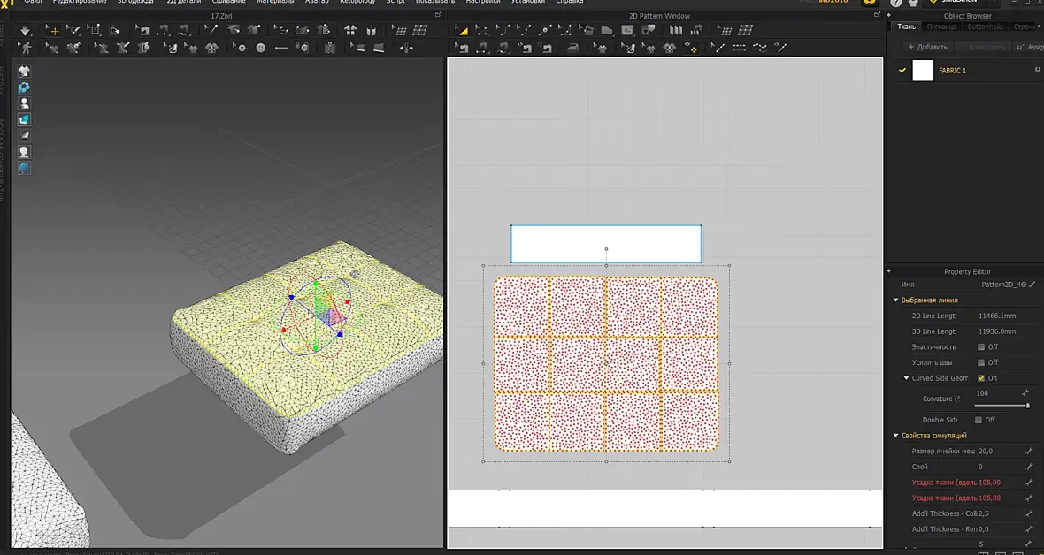Select the Edit Pattern tool in 2D toolbar
This screenshot has height=555, width=1044.
point(462,30)
